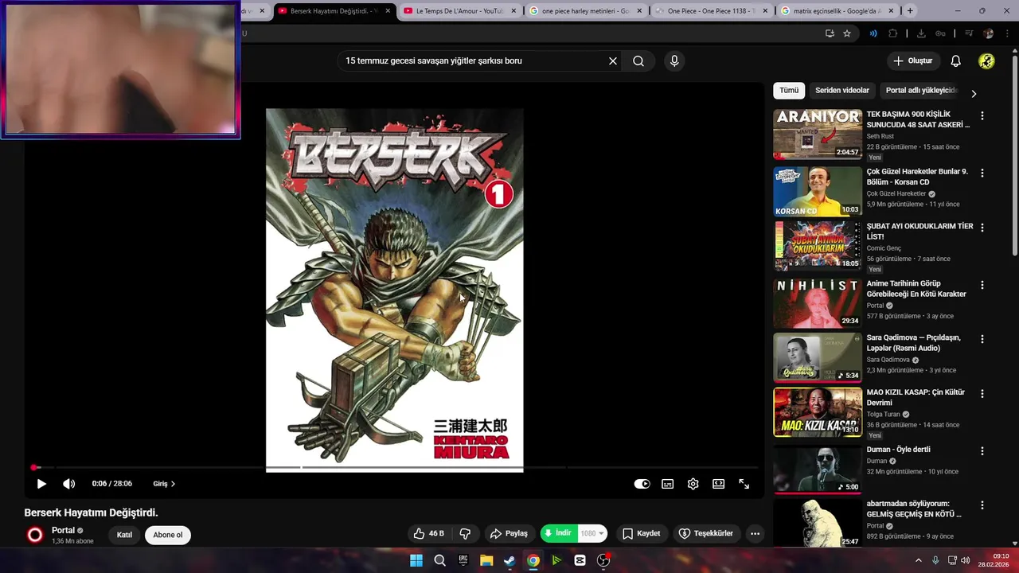Open the Portal channel avatar

[x=35, y=535]
